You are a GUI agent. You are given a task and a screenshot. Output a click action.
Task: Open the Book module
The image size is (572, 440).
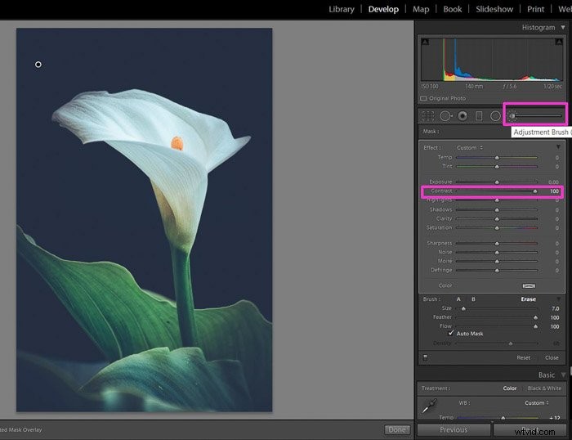[453, 9]
